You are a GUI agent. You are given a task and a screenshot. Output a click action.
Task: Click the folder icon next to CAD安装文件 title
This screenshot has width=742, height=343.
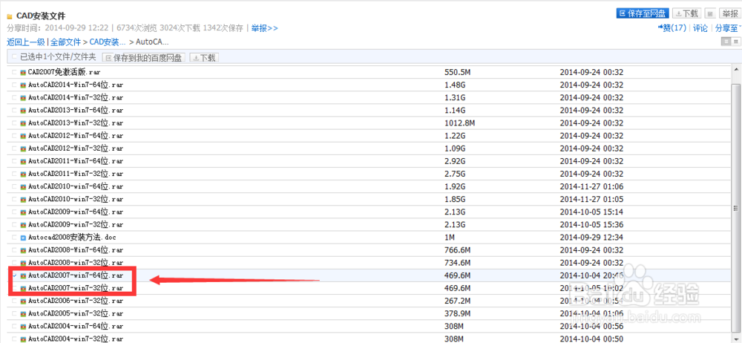10,17
